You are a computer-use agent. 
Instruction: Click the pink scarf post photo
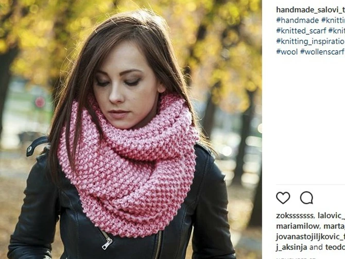[131, 129]
